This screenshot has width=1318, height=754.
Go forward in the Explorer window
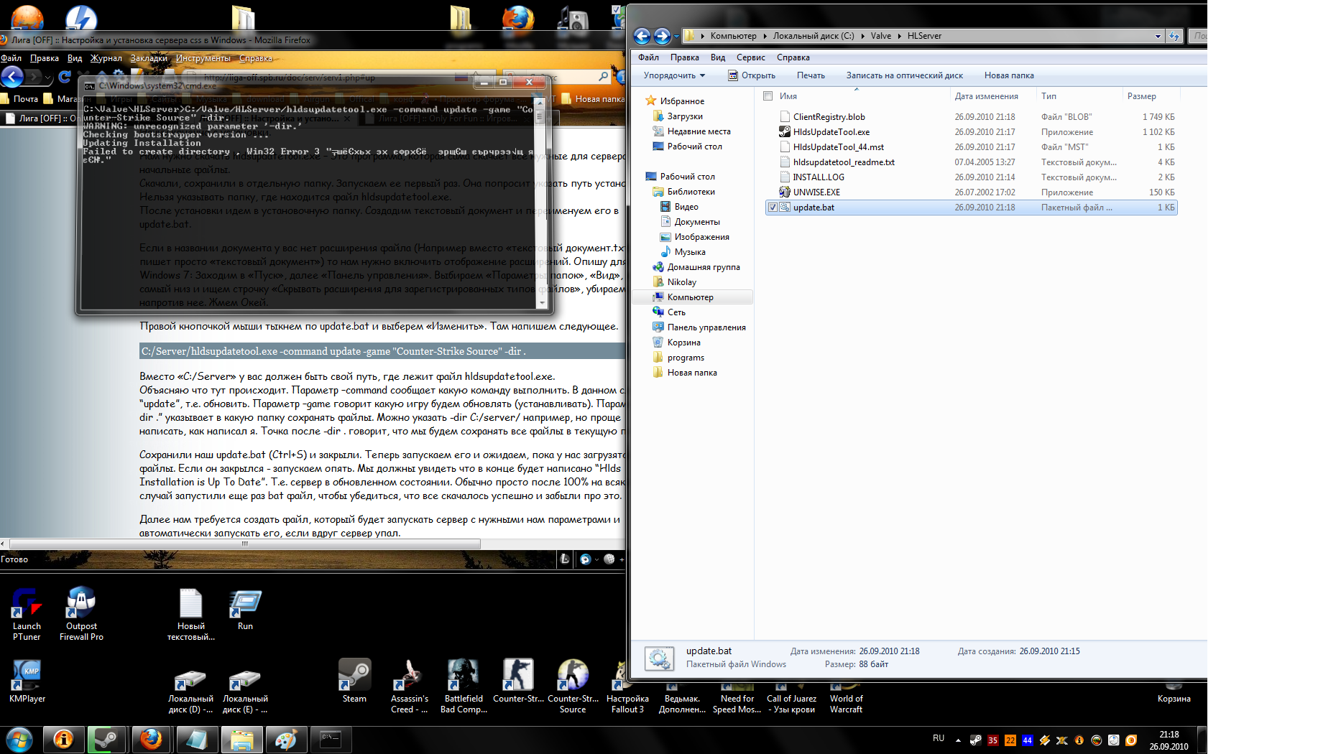(662, 36)
